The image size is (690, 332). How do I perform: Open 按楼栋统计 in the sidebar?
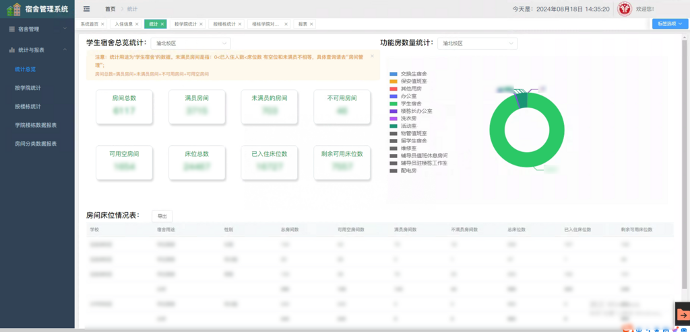pyautogui.click(x=28, y=106)
